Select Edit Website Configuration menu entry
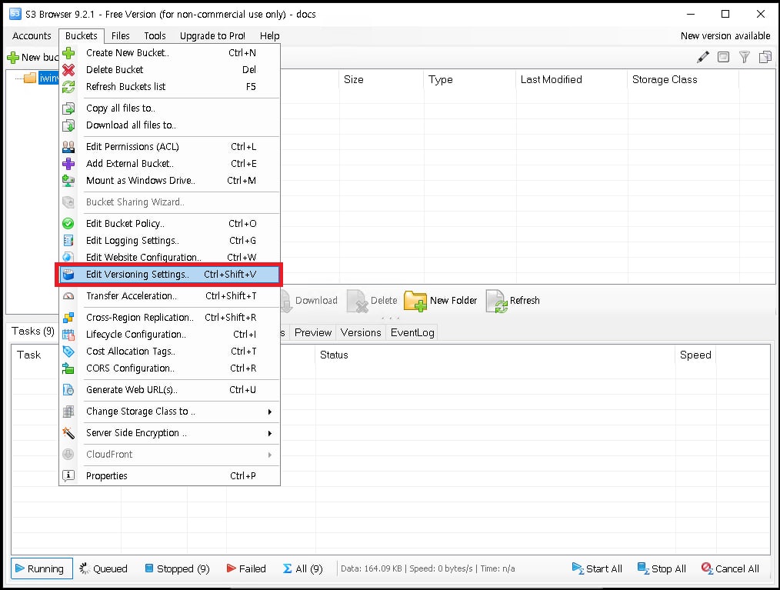Image resolution: width=780 pixels, height=590 pixels. [169, 257]
